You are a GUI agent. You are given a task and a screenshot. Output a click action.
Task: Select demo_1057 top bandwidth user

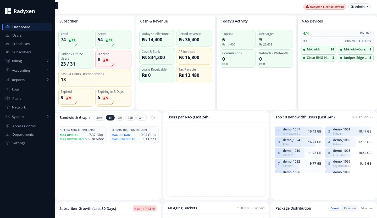(299, 131)
